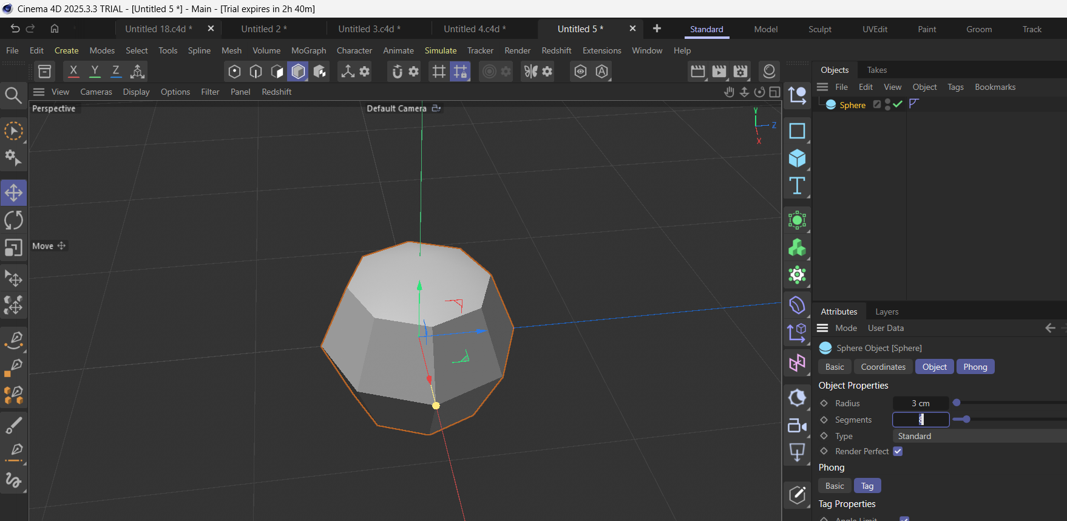Click Phong Tag sub-tab
This screenshot has height=521, width=1067.
867,486
